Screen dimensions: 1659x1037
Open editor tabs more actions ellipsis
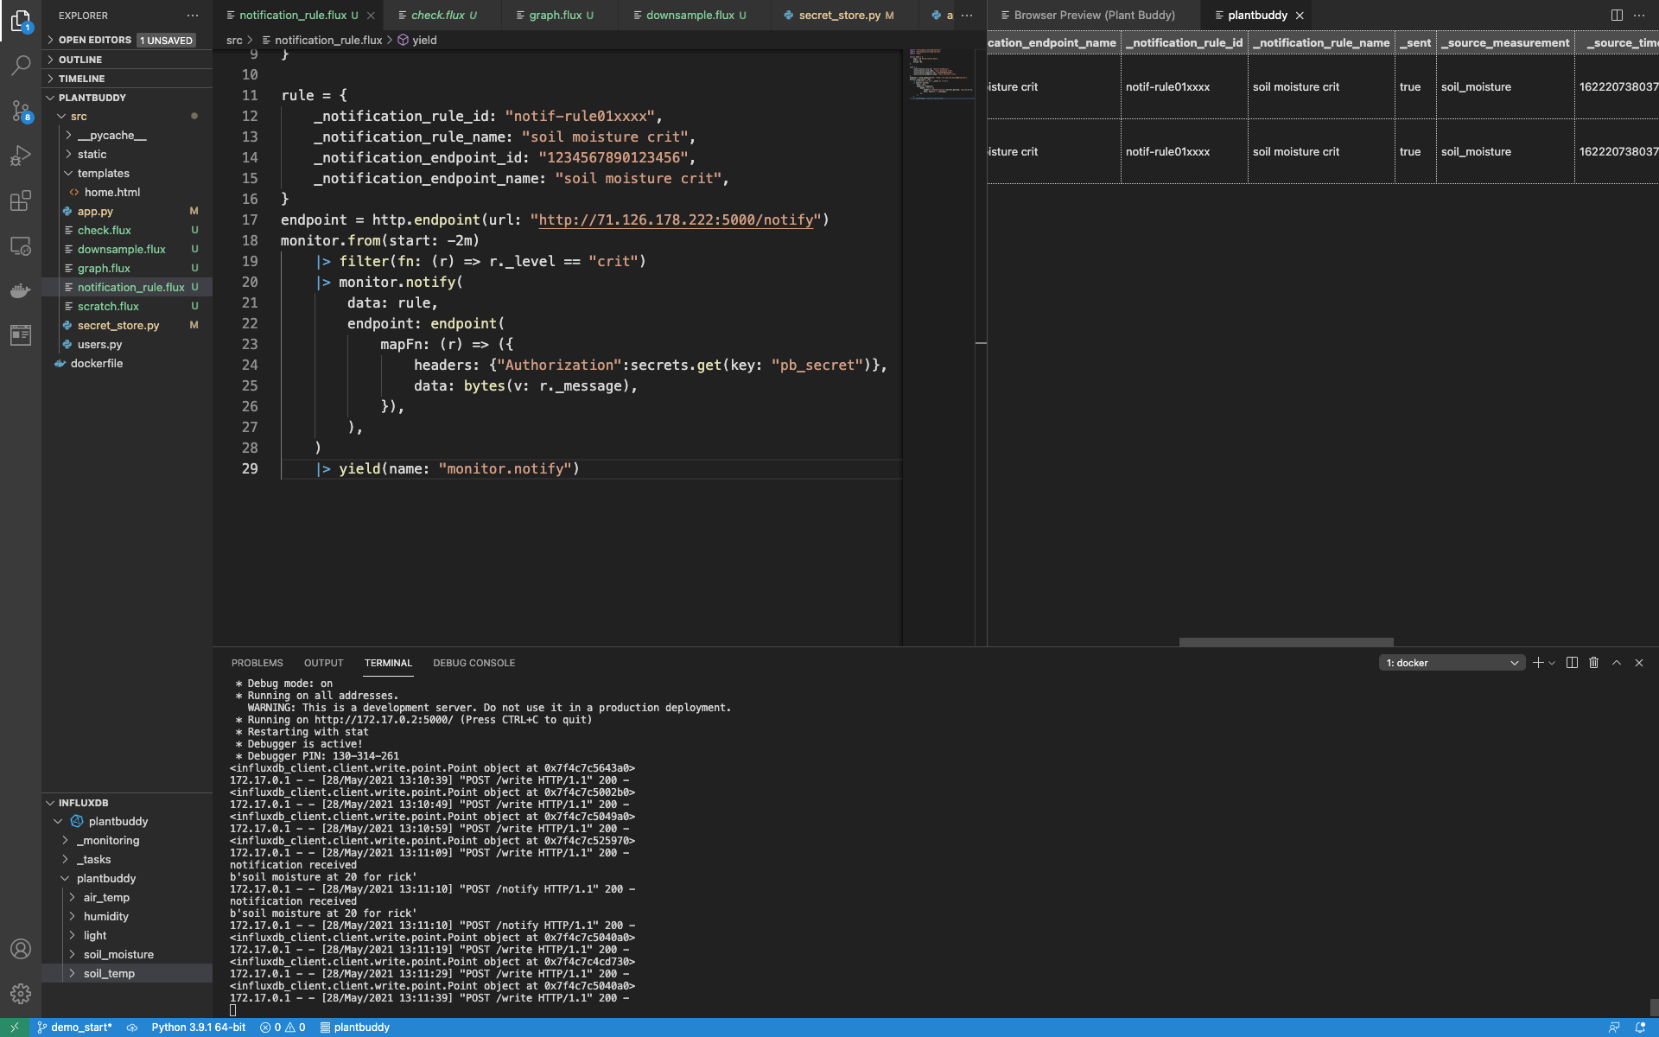point(967,16)
